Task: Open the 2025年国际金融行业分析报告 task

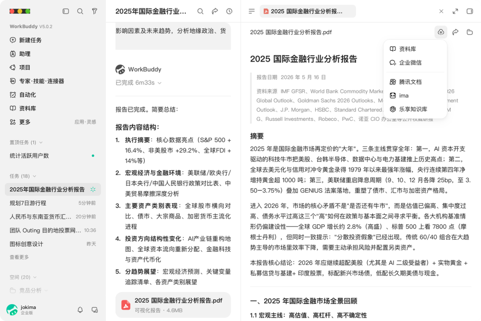Action: (53, 189)
